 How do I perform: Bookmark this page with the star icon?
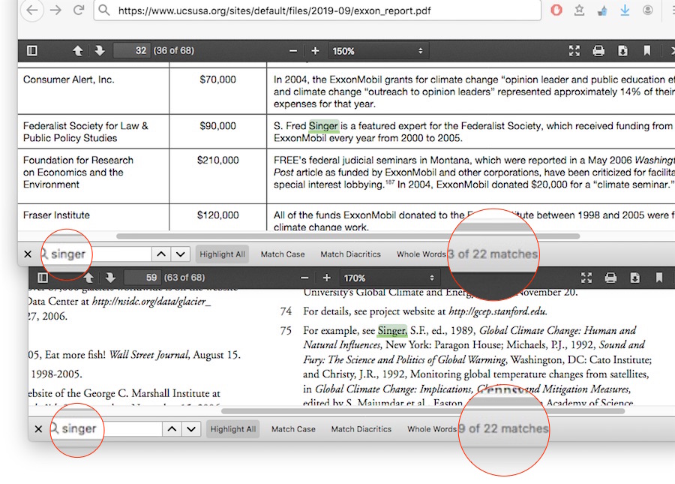click(579, 11)
